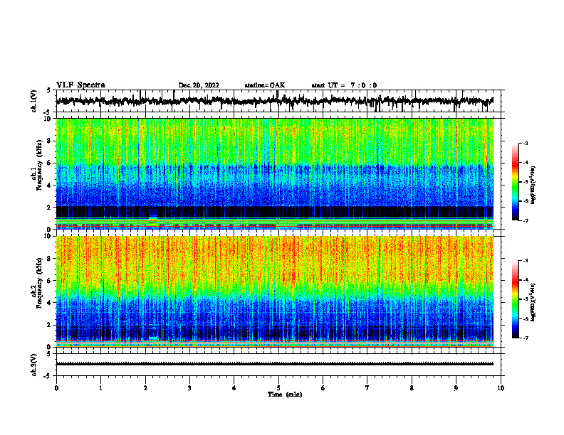Click the ch.1 spectrogram burst near 2 minutes

click(x=153, y=219)
